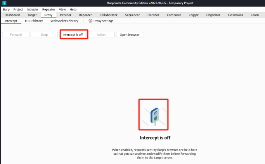The height and width of the screenshot is (164, 265).
Task: Open the Learn tab
Action: tap(255, 15)
